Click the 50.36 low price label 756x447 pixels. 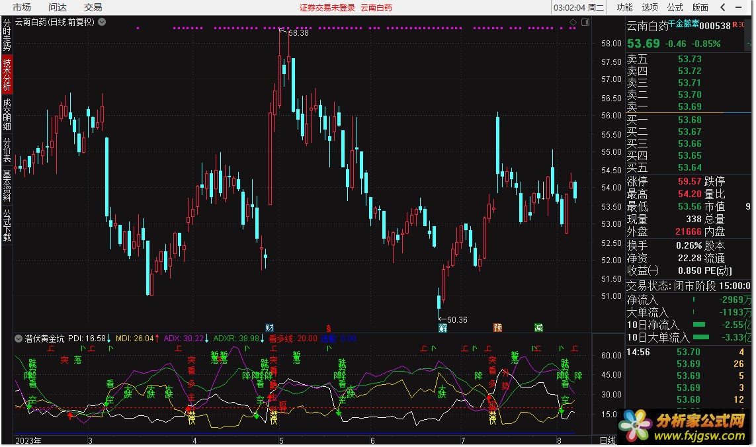(457, 319)
